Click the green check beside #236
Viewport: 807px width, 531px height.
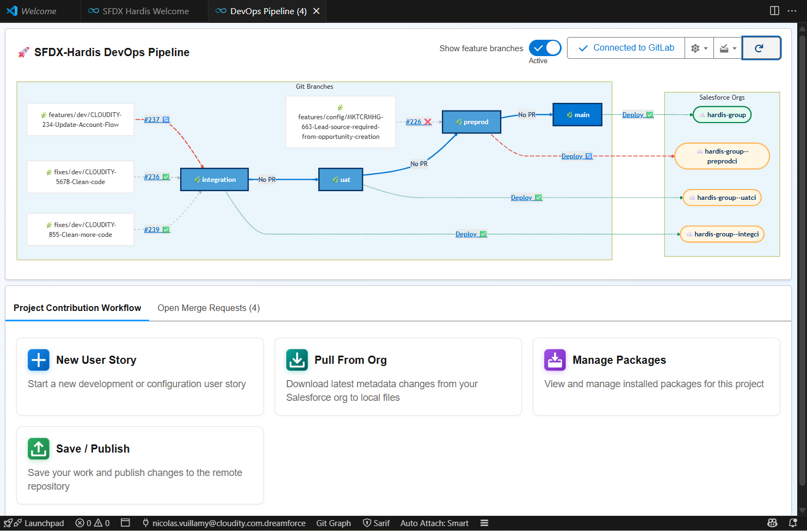(x=166, y=176)
